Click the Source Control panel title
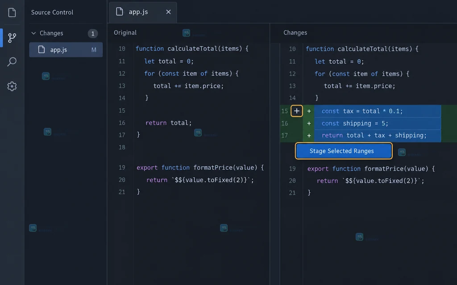This screenshot has height=285, width=457. [52, 12]
